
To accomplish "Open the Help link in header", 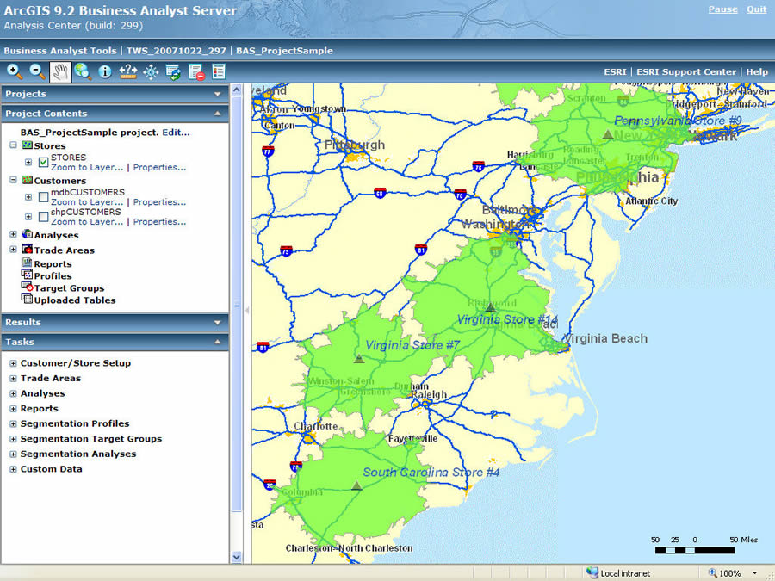I will coord(757,72).
